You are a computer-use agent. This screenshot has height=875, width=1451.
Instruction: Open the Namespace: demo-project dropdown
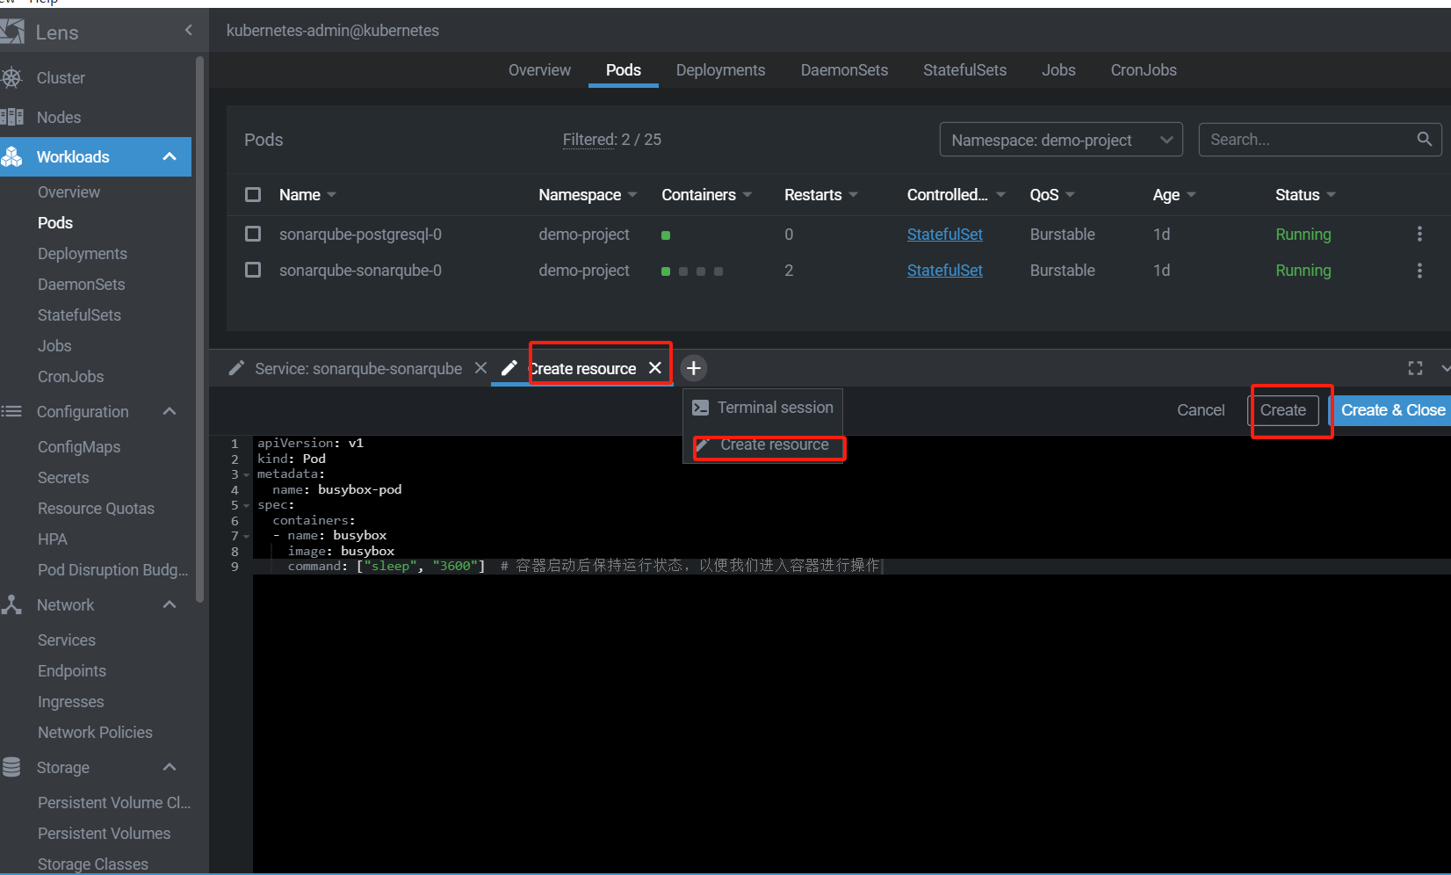pos(1060,140)
